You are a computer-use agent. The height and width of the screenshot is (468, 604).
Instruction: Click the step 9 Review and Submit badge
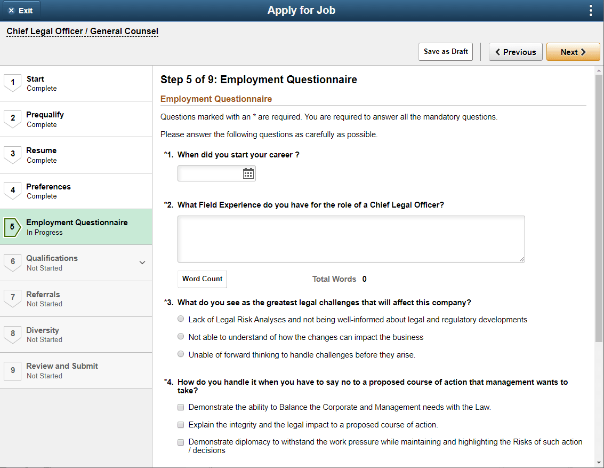tap(12, 370)
